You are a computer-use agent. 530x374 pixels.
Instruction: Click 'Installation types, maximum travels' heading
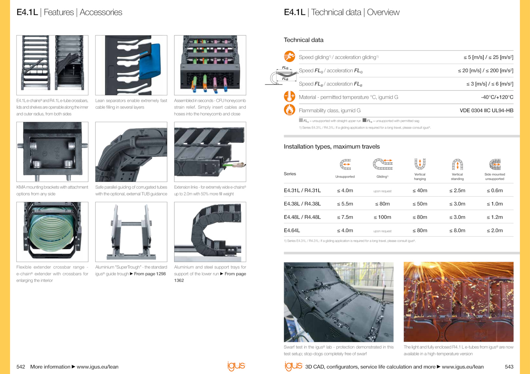[x=332, y=146]
